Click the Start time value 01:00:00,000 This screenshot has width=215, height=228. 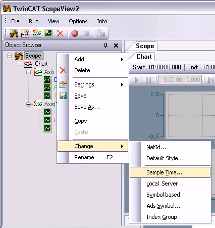click(165, 67)
